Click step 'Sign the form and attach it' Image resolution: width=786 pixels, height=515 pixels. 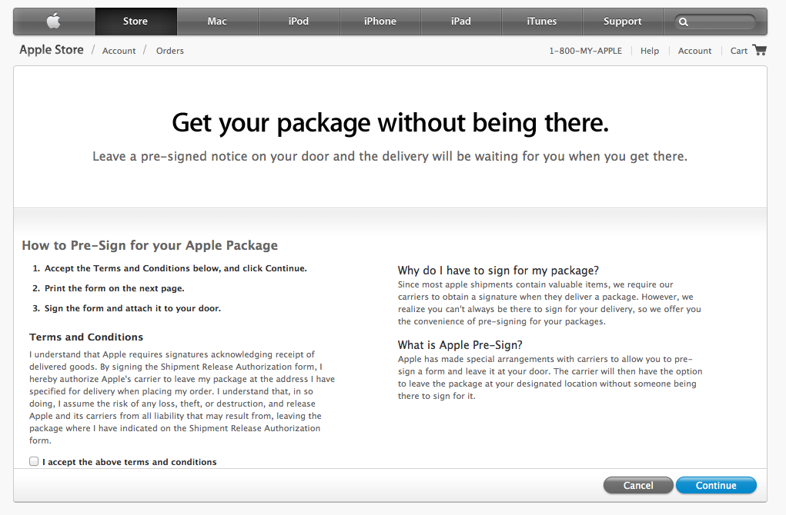132,308
